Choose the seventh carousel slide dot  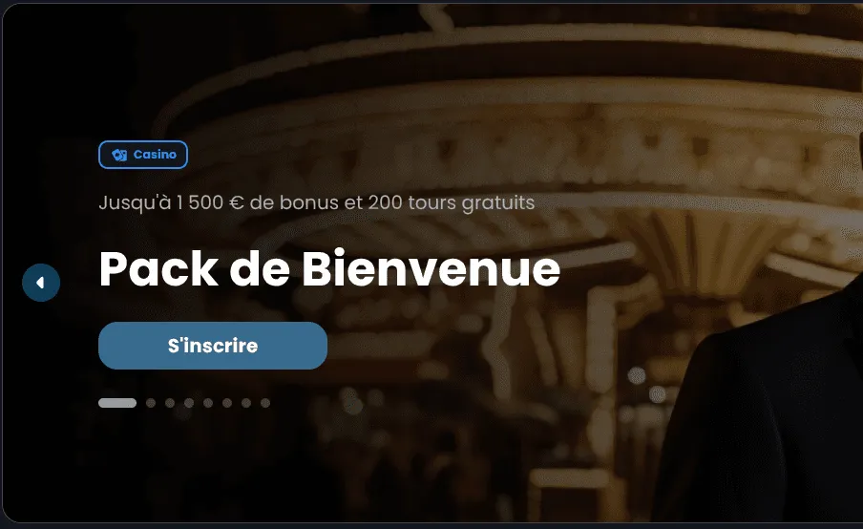point(246,403)
